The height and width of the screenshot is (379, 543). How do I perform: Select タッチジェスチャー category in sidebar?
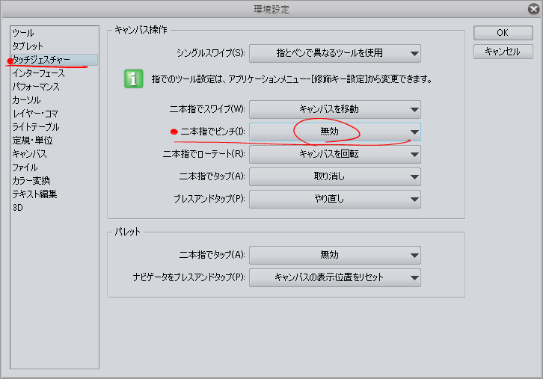point(55,60)
